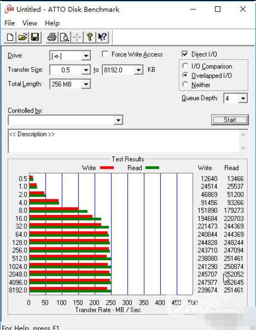Click the New document toolbar icon
The width and height of the screenshot is (256, 330).
coord(10,37)
